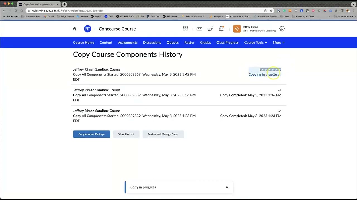This screenshot has width=357, height=200.
Task: Open the orange analytics chart extension
Action: coord(290,11)
